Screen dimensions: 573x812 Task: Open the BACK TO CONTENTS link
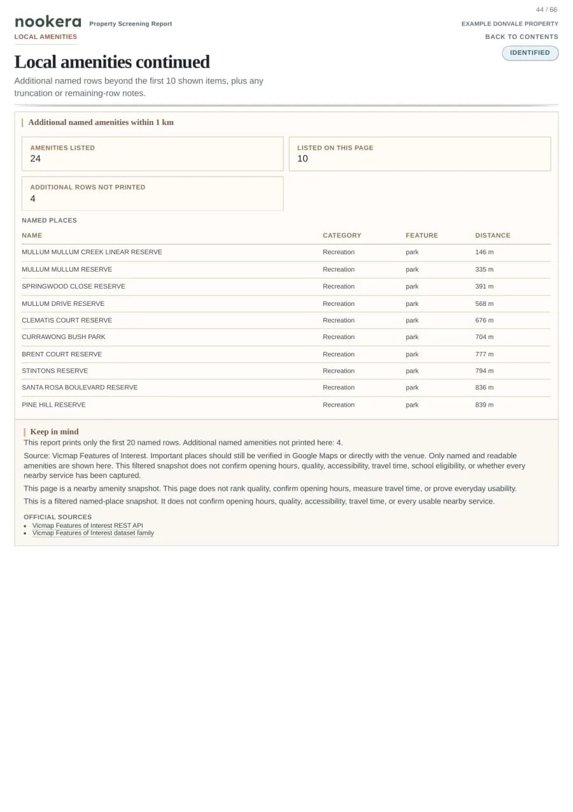521,37
